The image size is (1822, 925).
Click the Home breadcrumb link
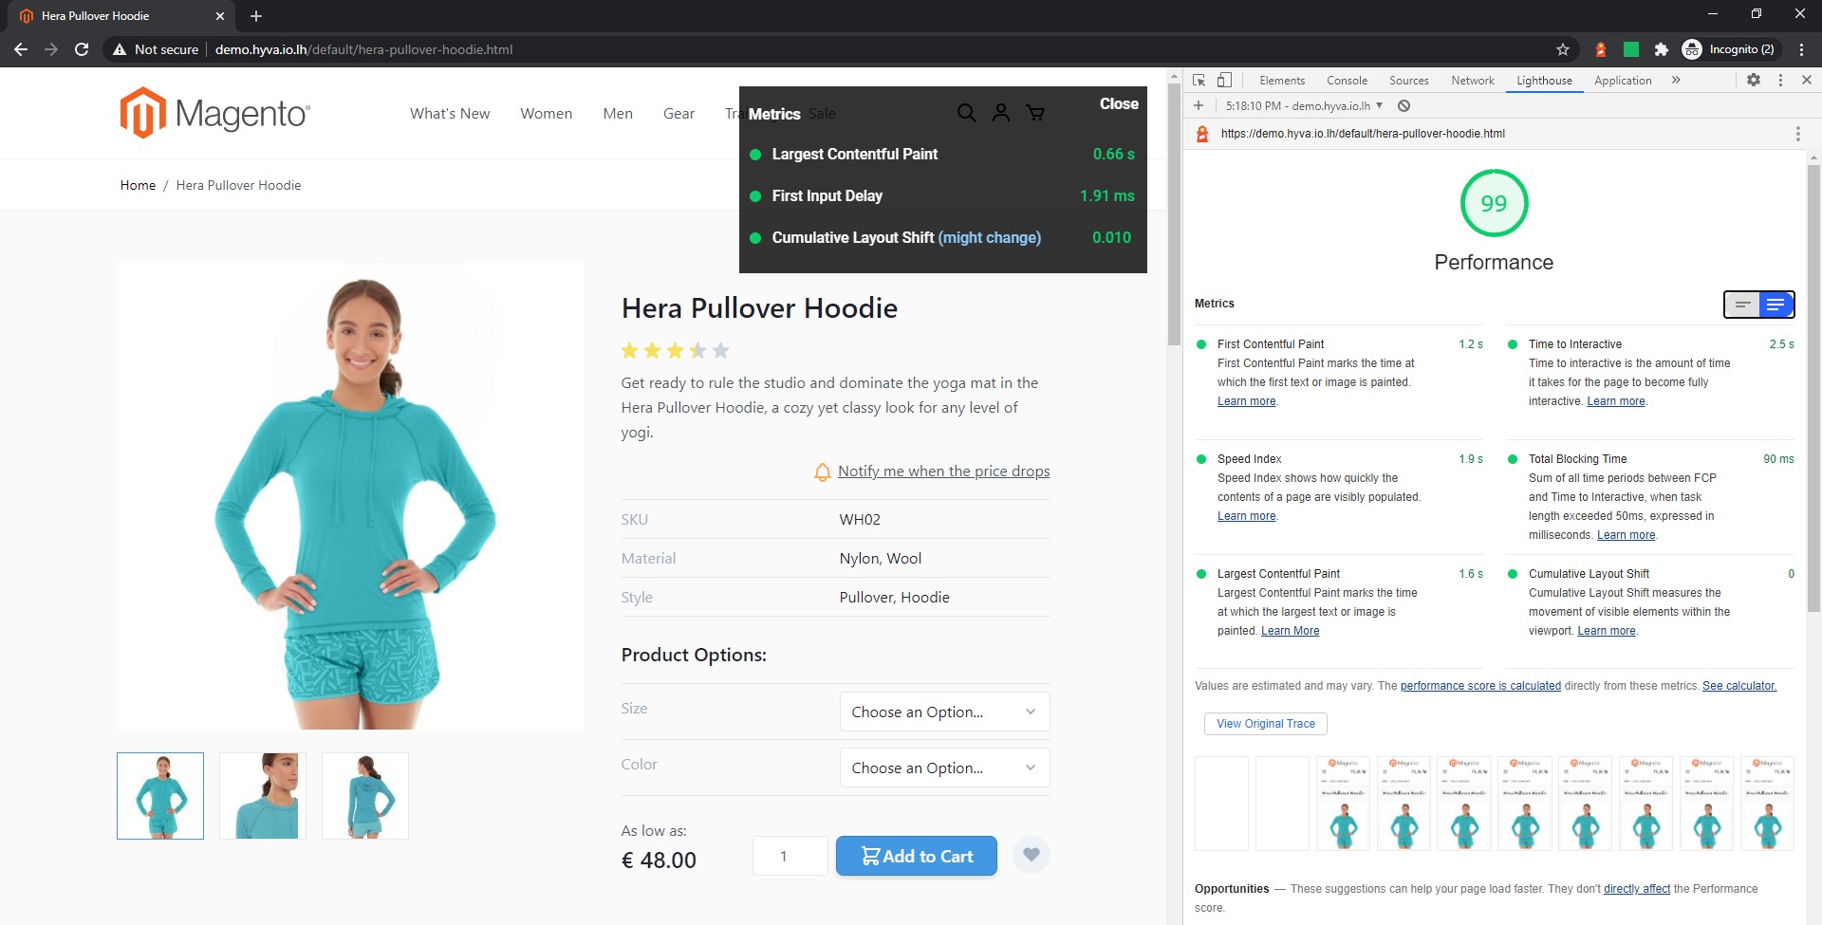click(x=138, y=185)
